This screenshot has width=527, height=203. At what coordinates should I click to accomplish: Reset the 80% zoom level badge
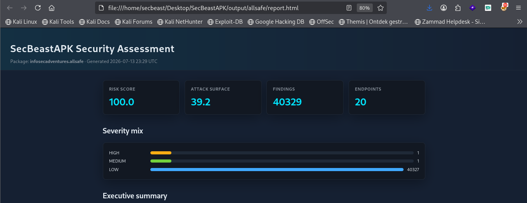[x=365, y=8]
